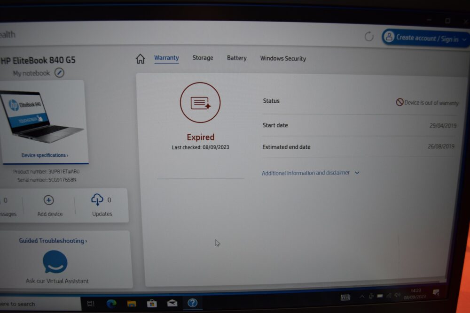470x313 pixels.
Task: Click the Start date value 29/04/2019
Action: click(x=443, y=125)
